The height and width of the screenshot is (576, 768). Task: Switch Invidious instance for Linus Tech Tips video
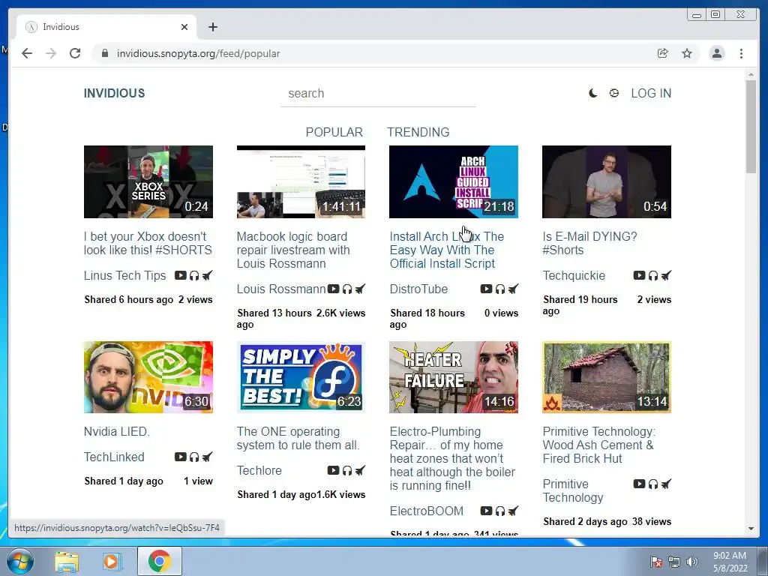point(208,275)
